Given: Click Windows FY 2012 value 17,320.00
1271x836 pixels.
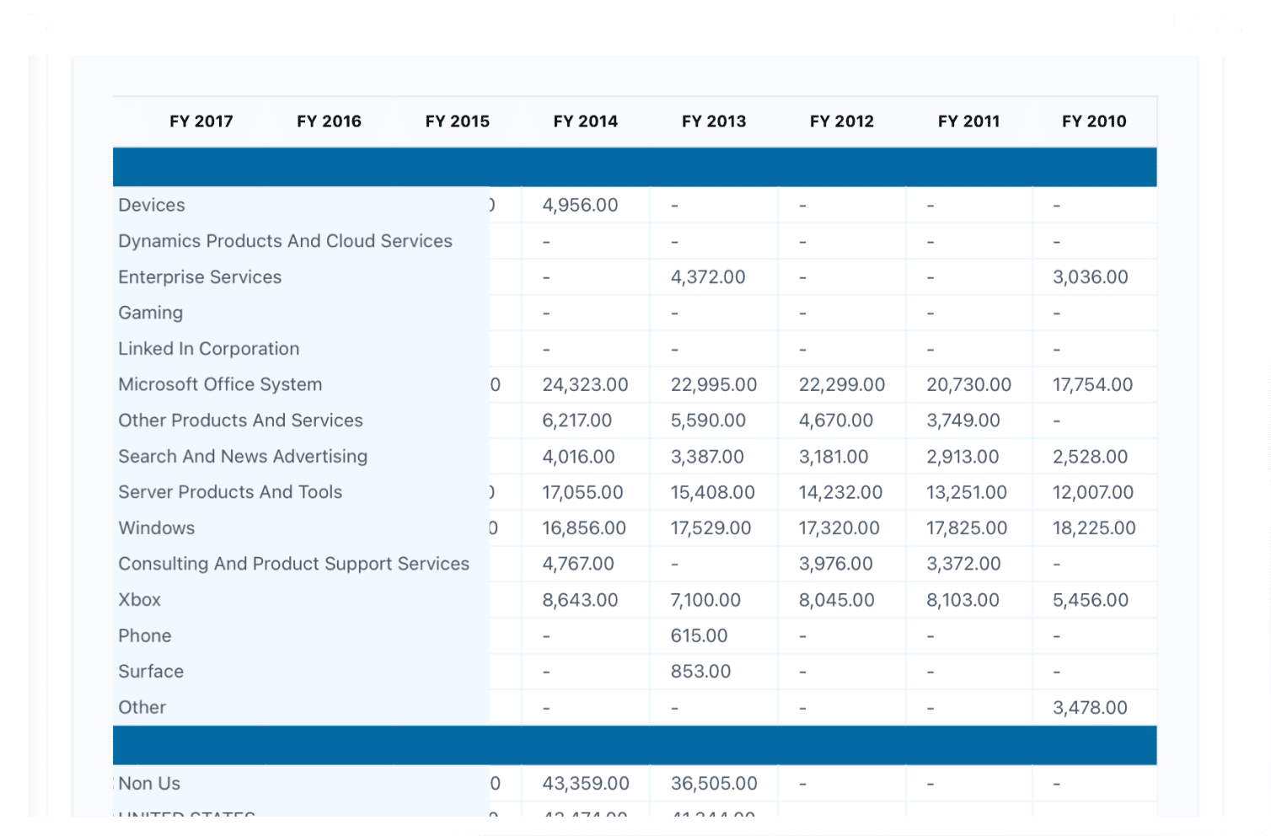Looking at the screenshot, I should point(839,528).
